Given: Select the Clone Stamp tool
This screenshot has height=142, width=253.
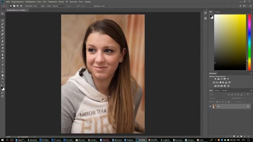Looking at the screenshot, I should pyautogui.click(x=2, y=41).
